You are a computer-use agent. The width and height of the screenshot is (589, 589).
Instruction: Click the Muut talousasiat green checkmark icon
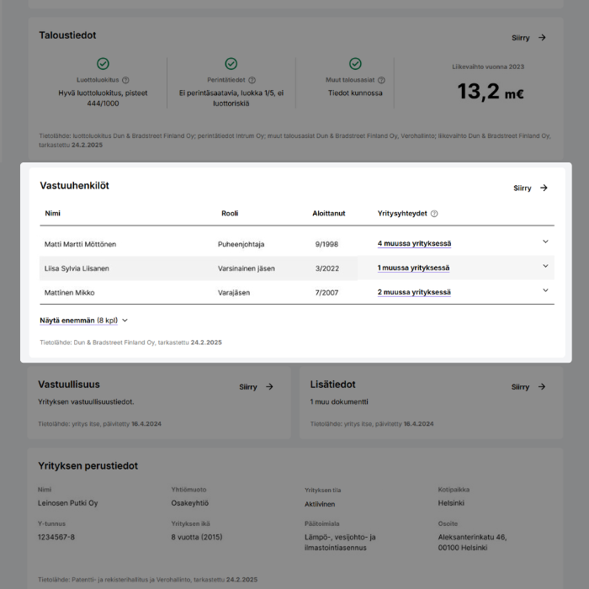[355, 64]
